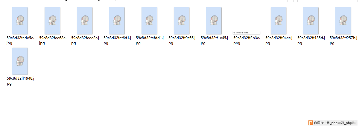This screenshot has width=359, height=127.
Task: Click the 59c8d32ff04ec.jpg file icon
Action: (279, 21)
